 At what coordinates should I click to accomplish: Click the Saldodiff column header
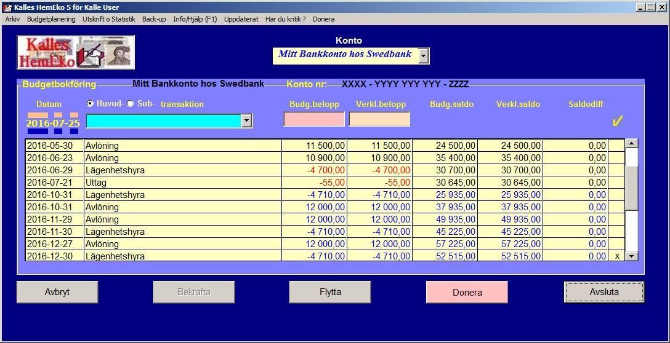(x=586, y=104)
